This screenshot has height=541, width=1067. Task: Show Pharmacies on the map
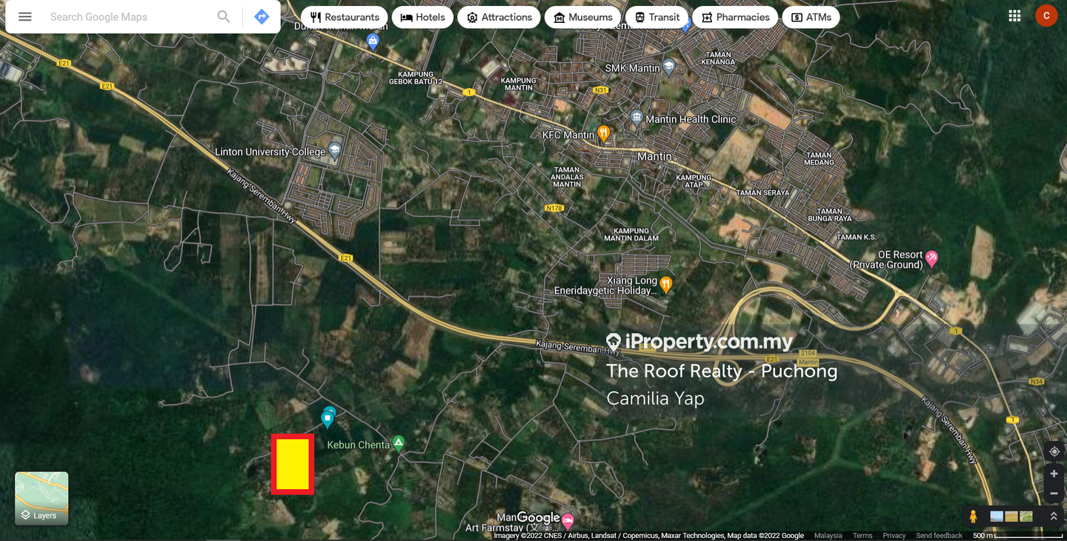[x=735, y=17]
